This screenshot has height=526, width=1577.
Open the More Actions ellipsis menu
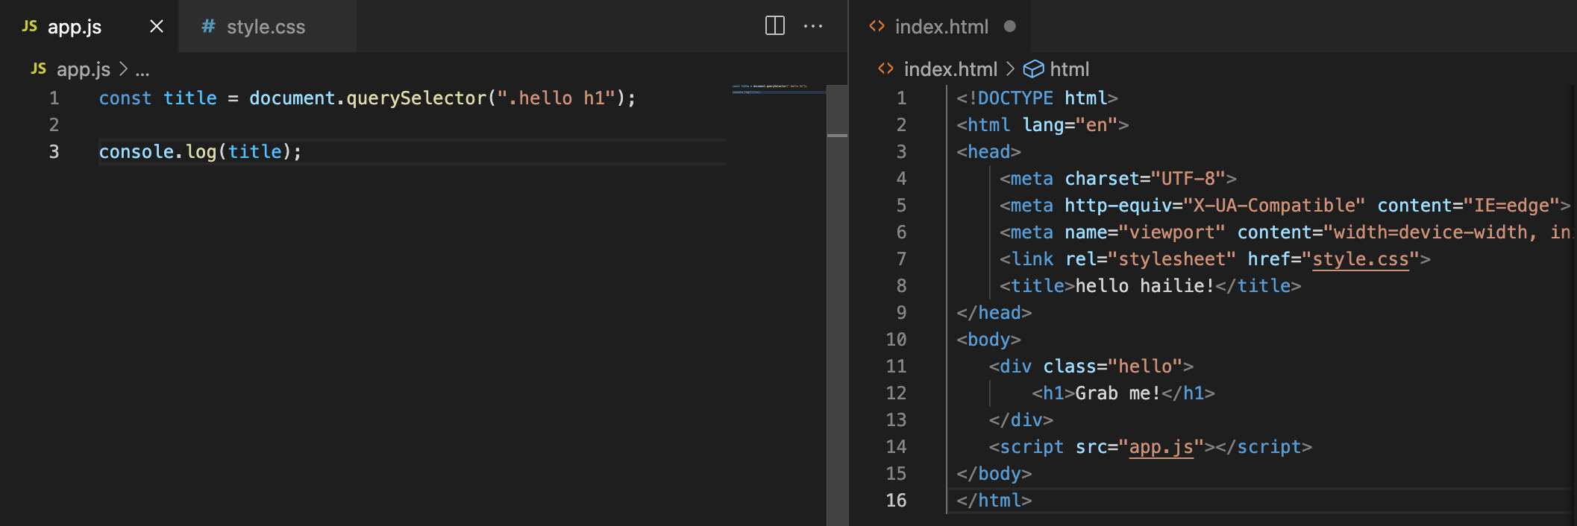(813, 26)
